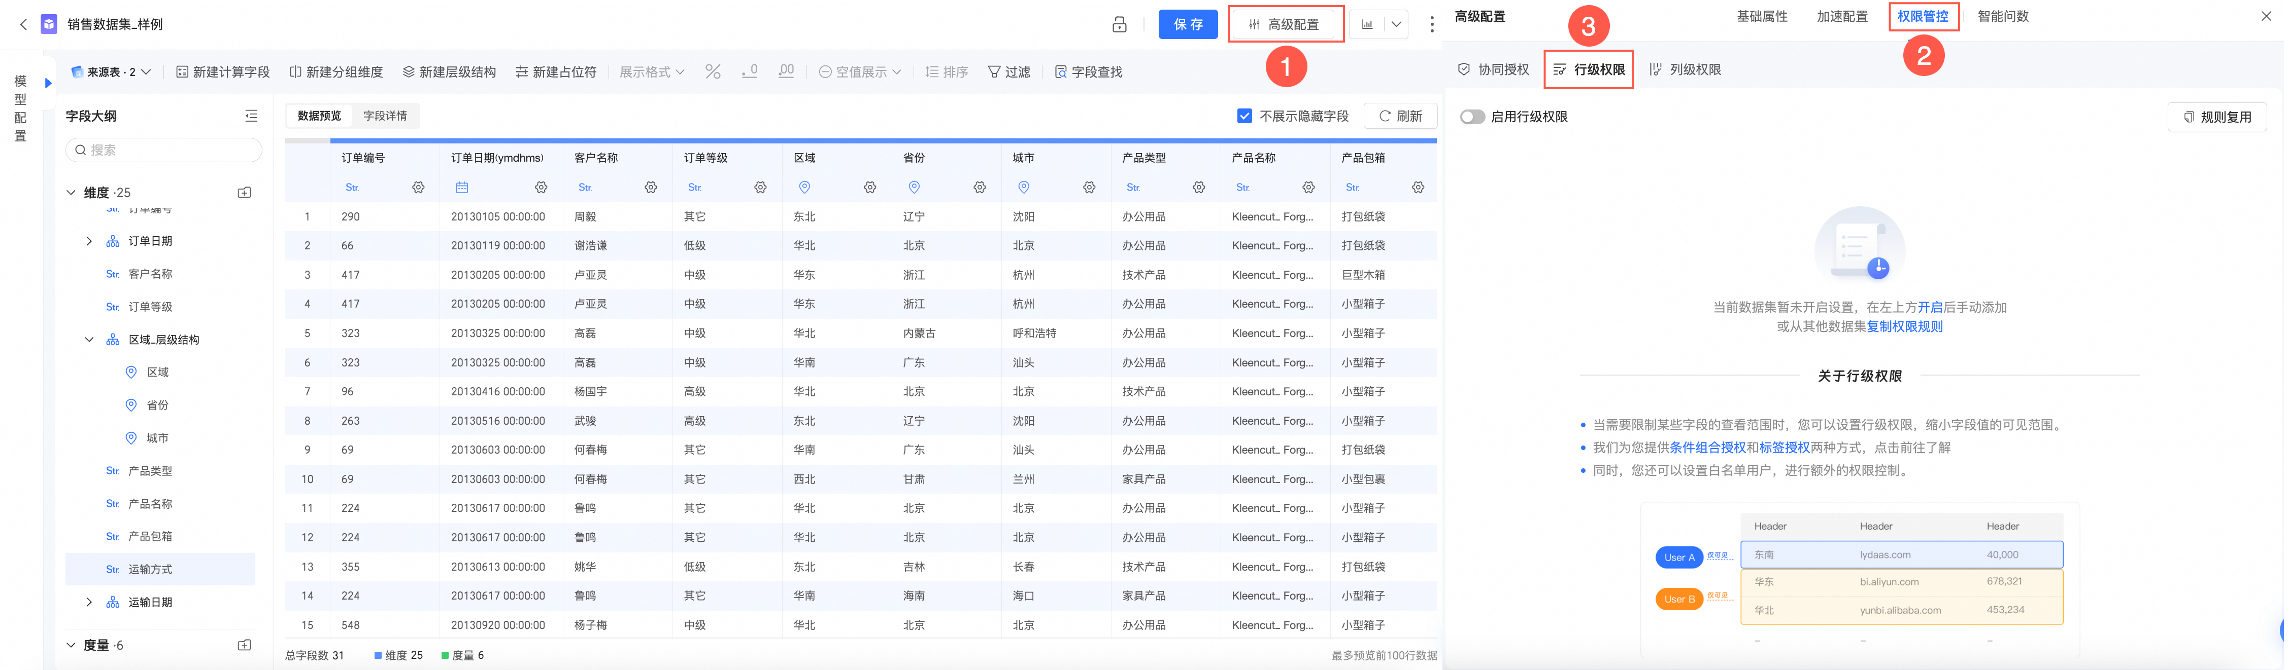2289x670 pixels.
Task: Collapse the 区域_层级结构 node
Action: coord(89,340)
